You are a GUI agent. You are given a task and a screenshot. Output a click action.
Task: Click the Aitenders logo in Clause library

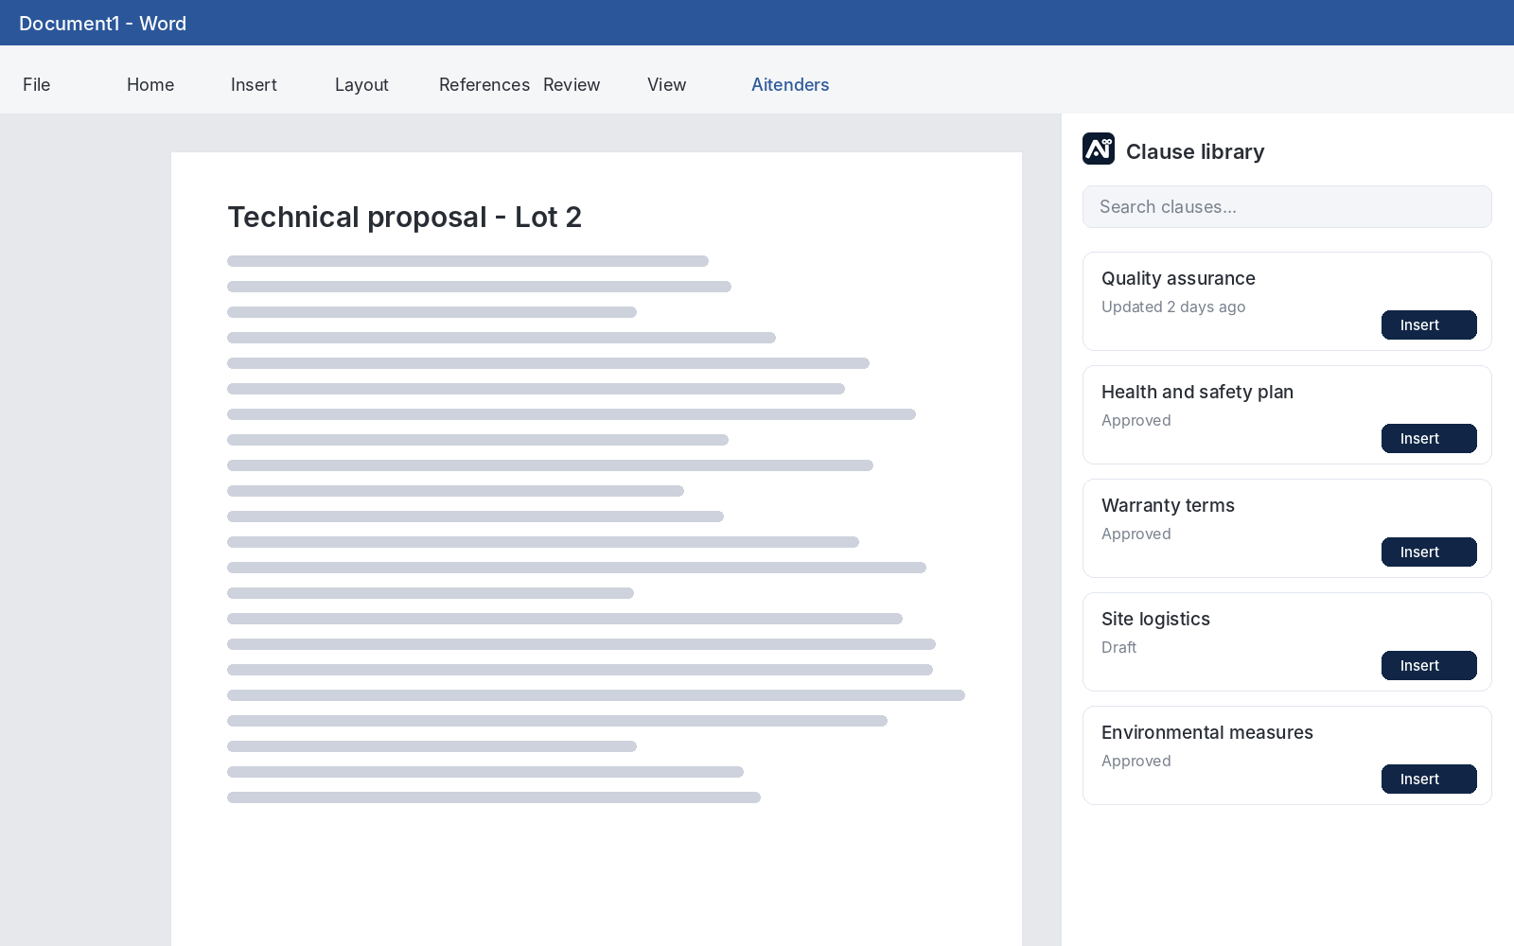click(1099, 149)
